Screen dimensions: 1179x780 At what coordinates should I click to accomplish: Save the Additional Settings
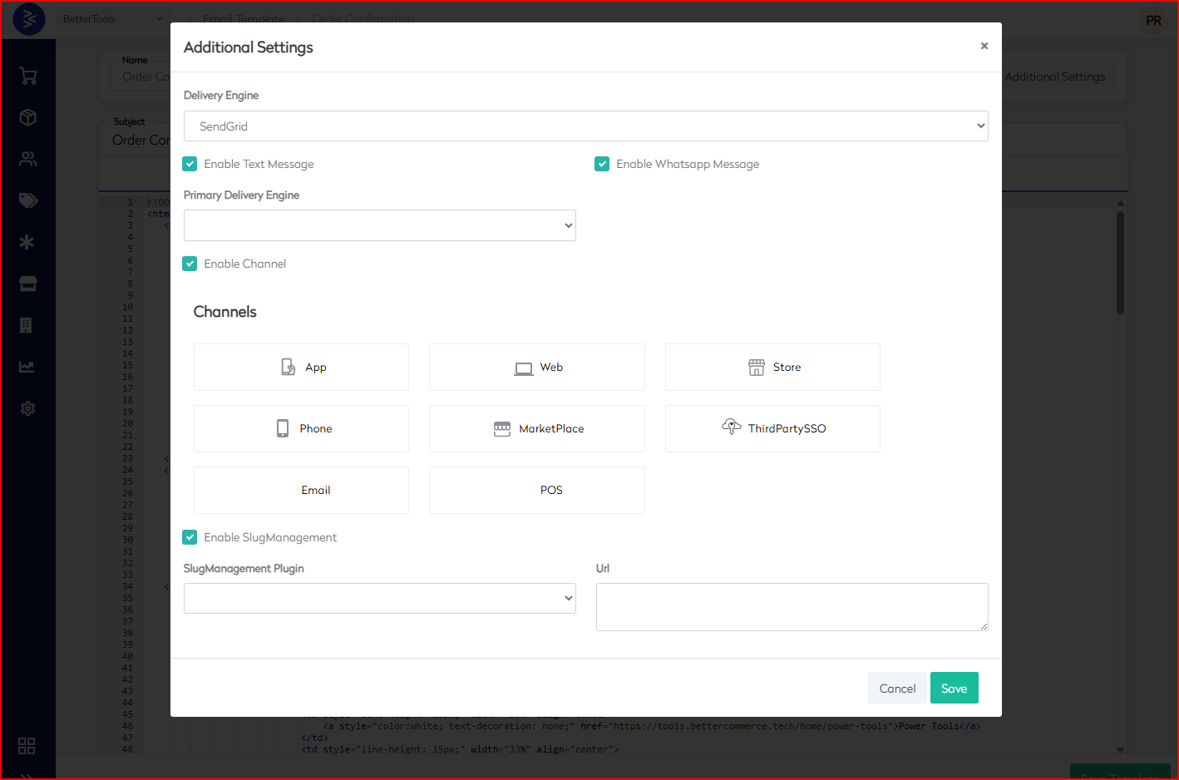pyautogui.click(x=954, y=688)
